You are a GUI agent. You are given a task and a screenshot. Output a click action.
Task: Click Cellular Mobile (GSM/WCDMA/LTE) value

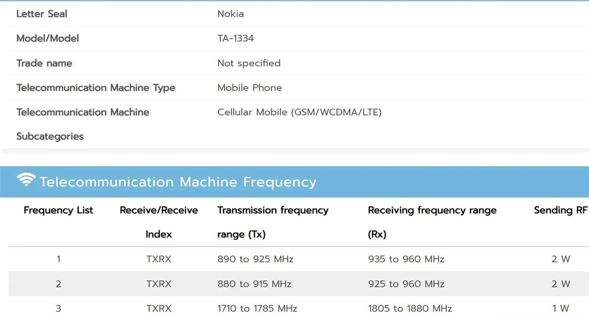[x=299, y=112]
